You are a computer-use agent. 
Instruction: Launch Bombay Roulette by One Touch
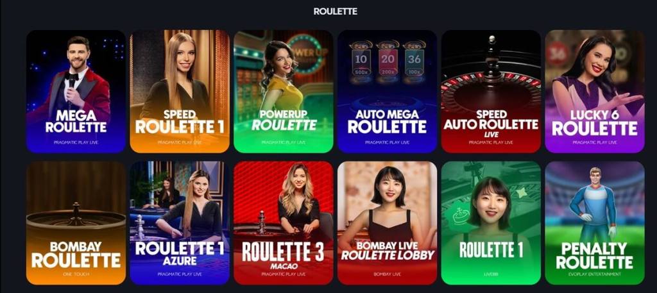coord(76,222)
